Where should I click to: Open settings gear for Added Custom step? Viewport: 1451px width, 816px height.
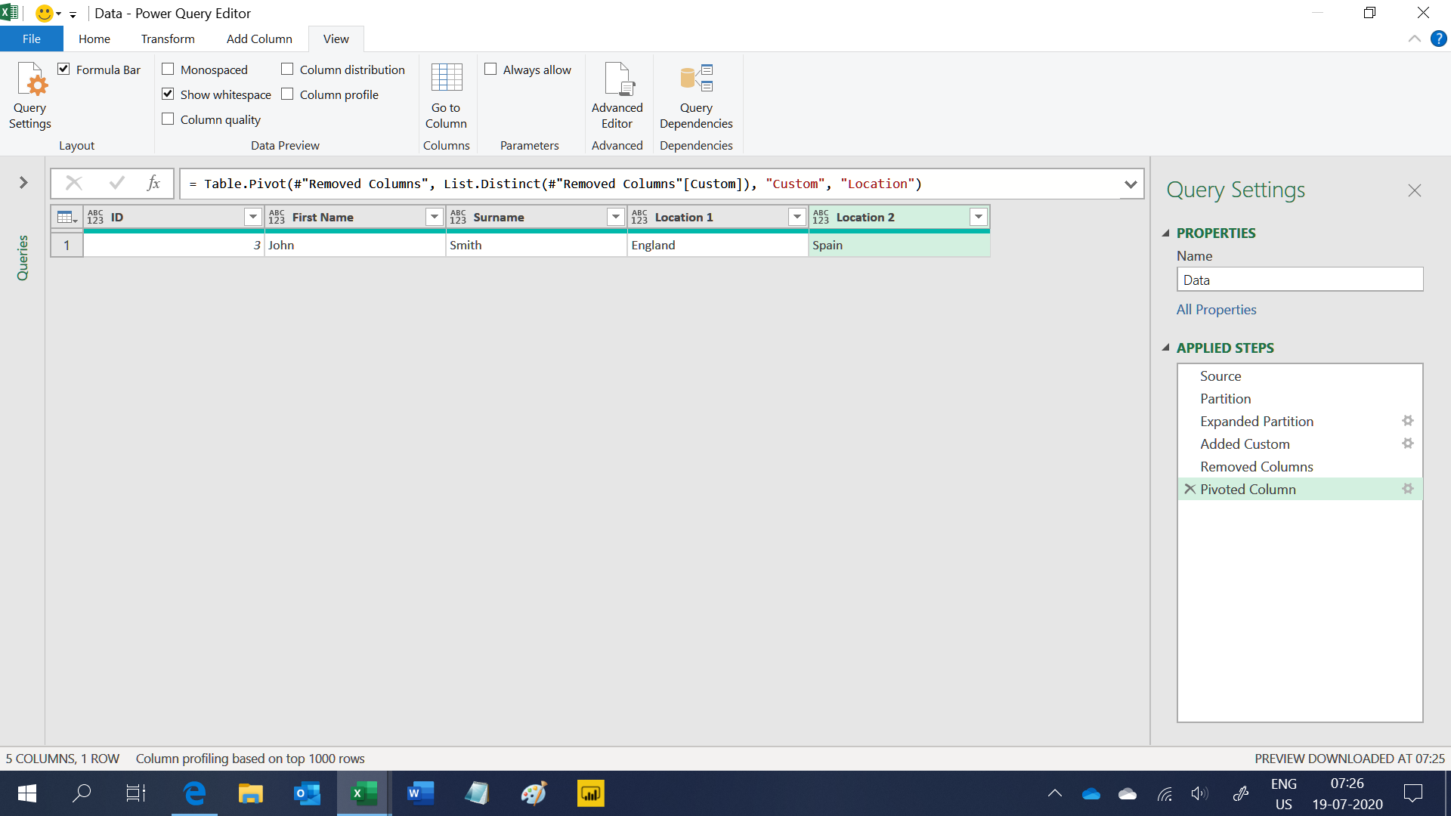tap(1407, 444)
